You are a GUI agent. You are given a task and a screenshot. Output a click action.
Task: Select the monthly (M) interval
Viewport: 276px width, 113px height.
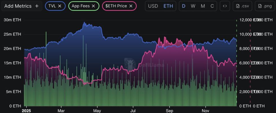203,6
